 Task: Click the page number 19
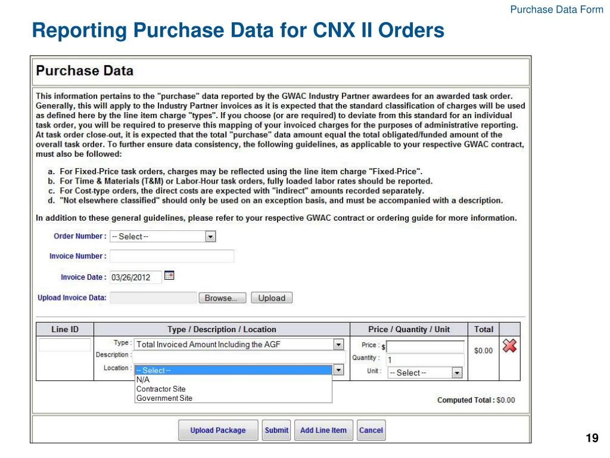[x=592, y=438]
